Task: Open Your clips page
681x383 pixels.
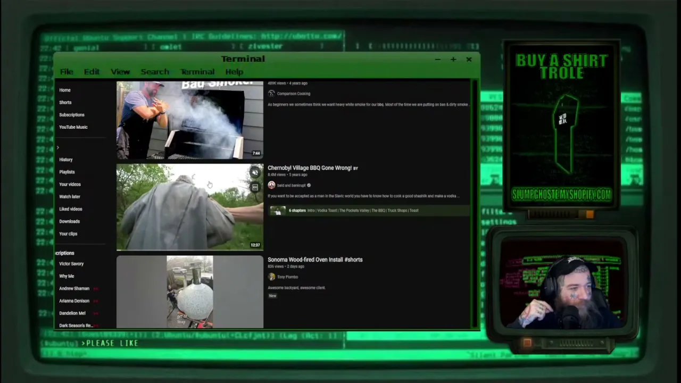Action: pos(68,234)
